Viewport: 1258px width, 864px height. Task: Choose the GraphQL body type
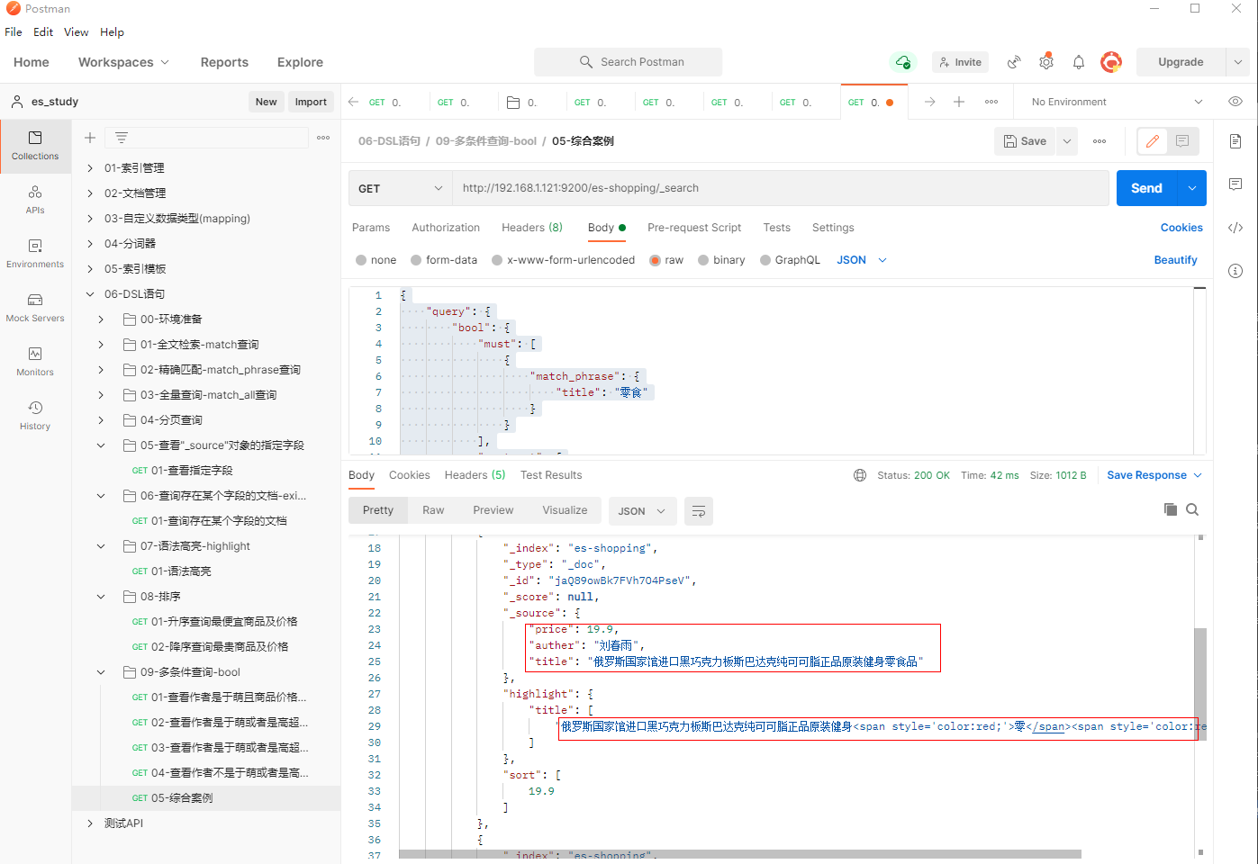[x=765, y=260]
